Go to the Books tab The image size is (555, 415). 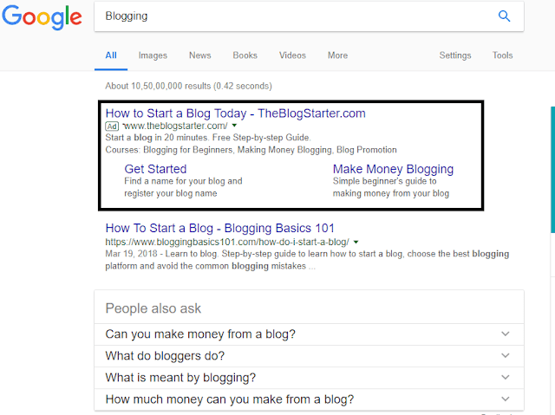pos(245,55)
